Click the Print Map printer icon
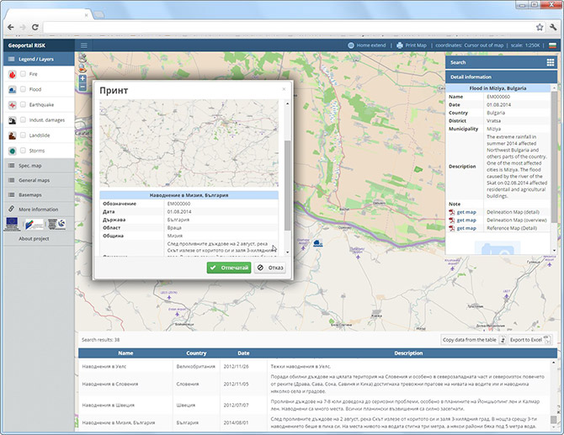The height and width of the screenshot is (435, 564). (x=400, y=45)
